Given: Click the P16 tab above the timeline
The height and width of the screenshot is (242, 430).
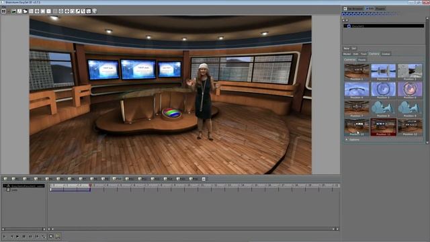Looking at the screenshot, I should click(x=193, y=179).
